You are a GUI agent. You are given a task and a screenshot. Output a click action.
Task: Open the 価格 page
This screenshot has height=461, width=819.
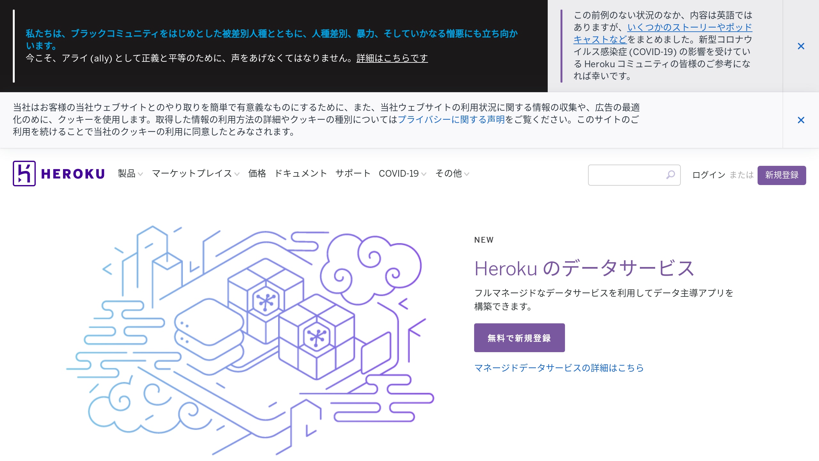257,174
